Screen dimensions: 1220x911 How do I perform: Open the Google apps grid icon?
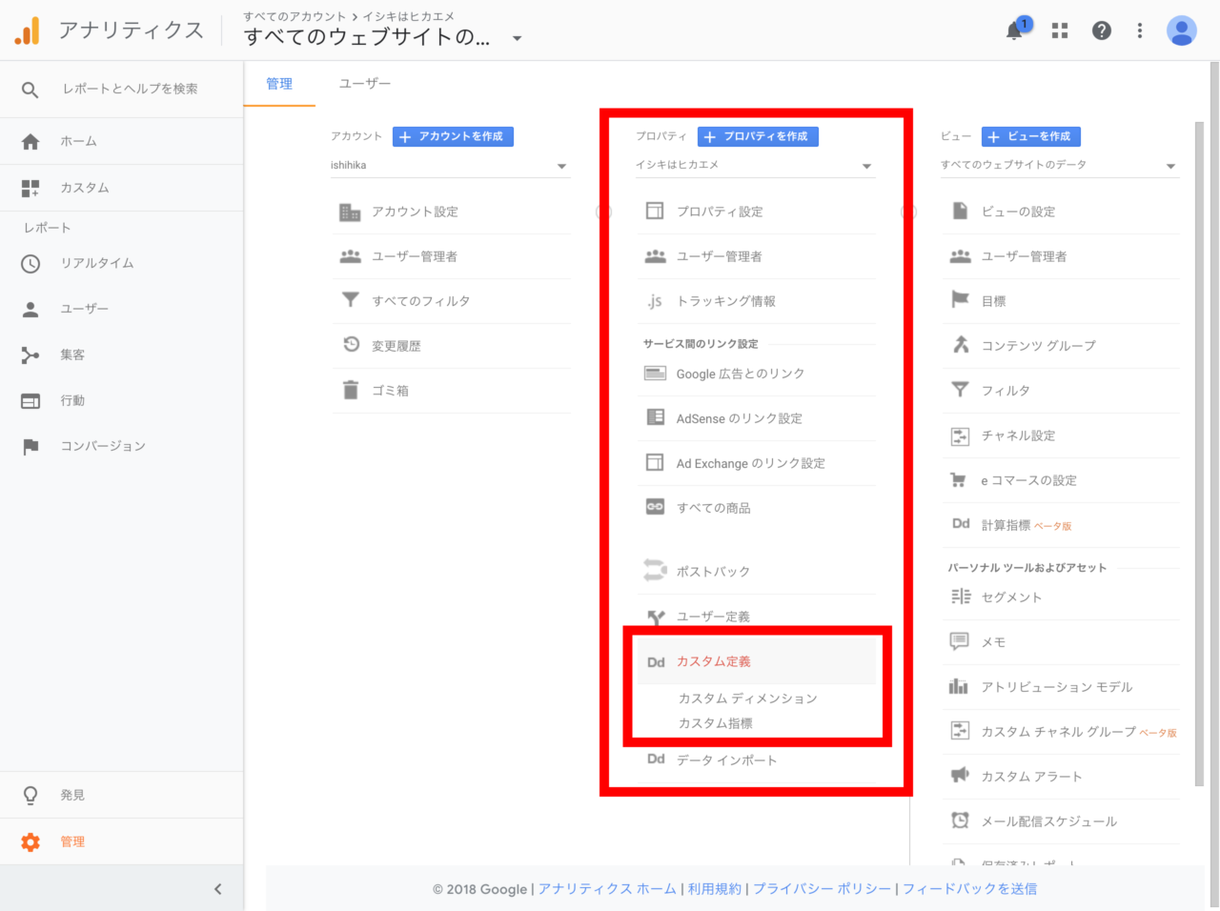(x=1060, y=30)
